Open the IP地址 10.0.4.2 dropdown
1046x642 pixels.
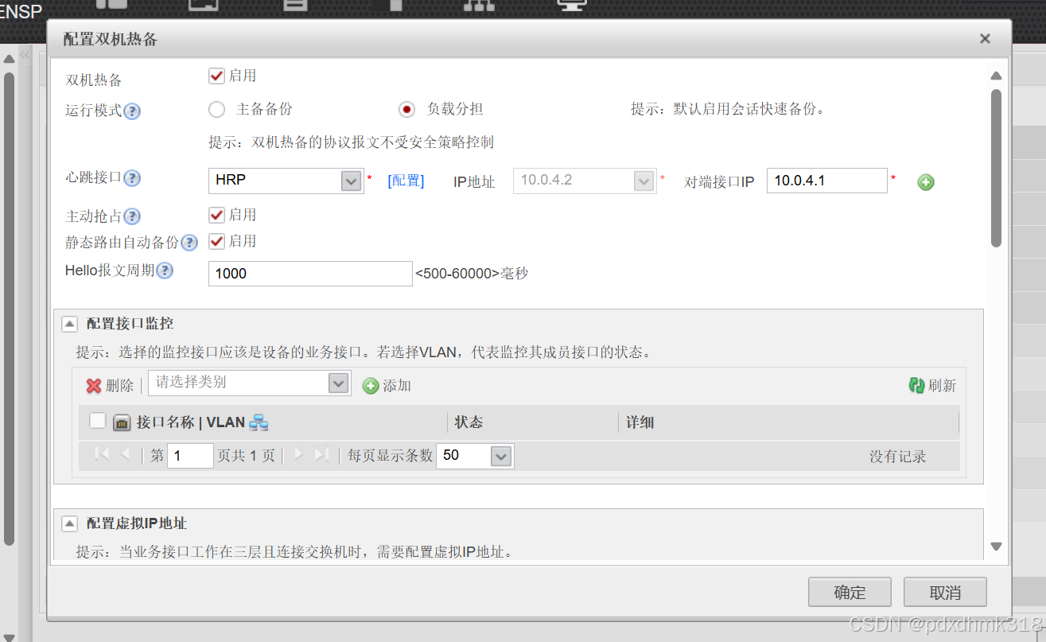[644, 181]
